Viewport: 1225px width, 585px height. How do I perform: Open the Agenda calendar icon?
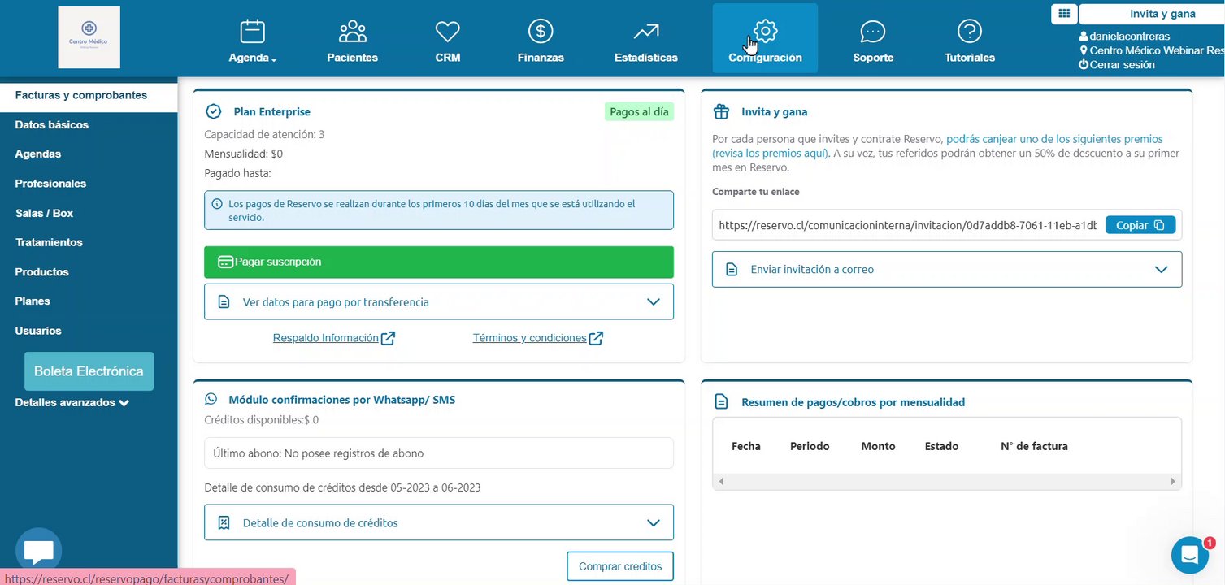[x=253, y=32]
